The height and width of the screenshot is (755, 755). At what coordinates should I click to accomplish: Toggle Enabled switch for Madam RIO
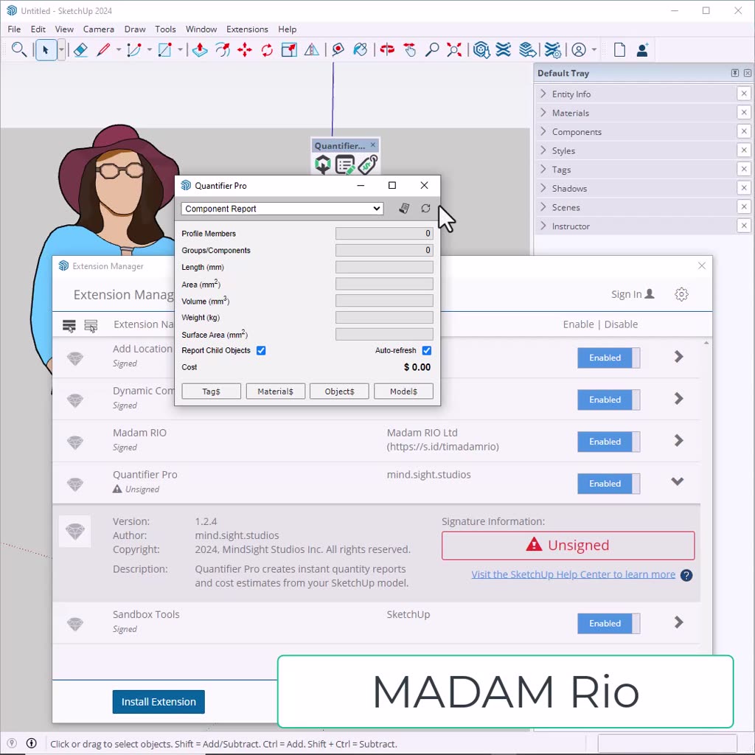tap(608, 442)
